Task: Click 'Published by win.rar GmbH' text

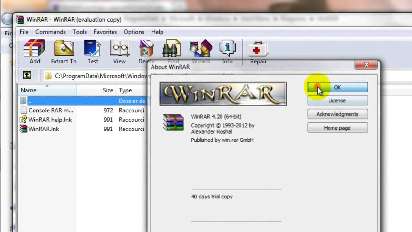Action: (222, 140)
